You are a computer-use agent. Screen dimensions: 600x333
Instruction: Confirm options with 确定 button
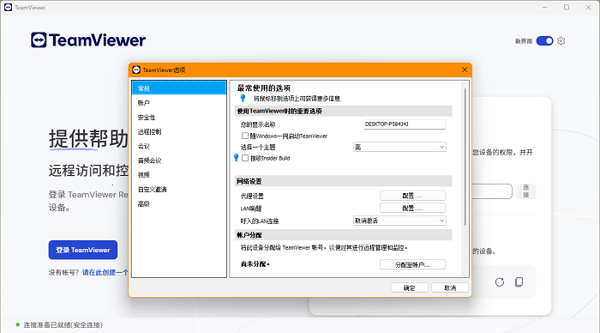point(410,288)
